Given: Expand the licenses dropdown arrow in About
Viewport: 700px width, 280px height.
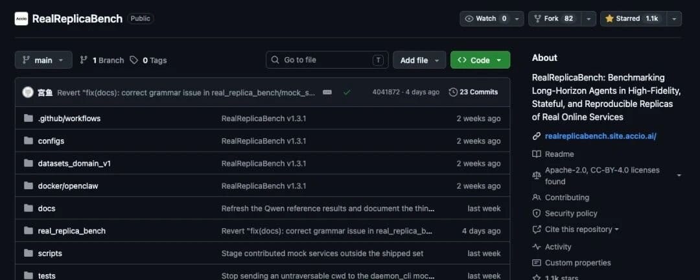Looking at the screenshot, I should (x=679, y=176).
